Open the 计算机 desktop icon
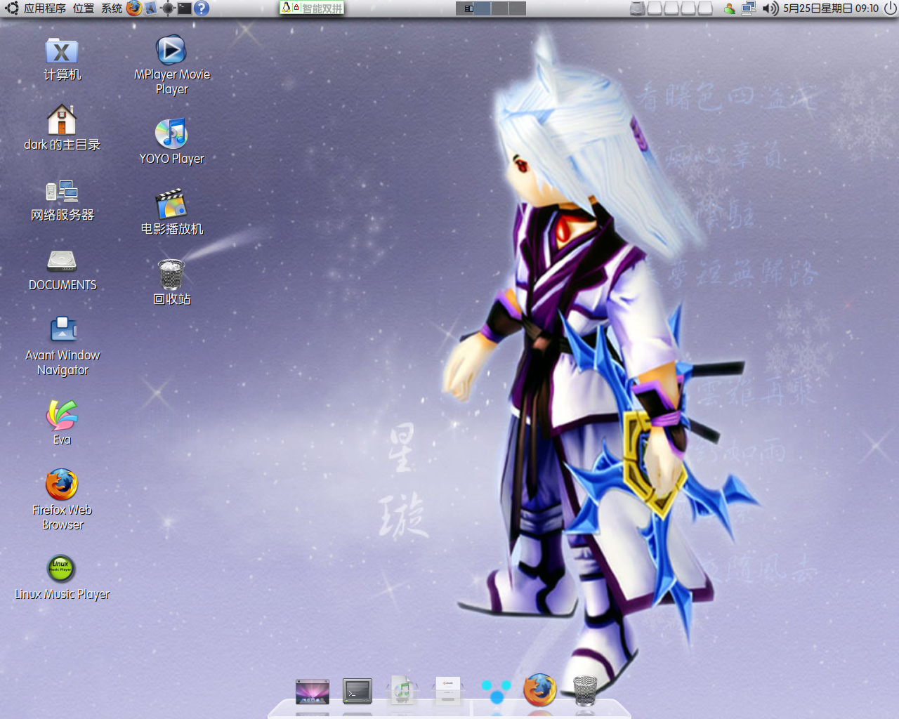 [62, 60]
